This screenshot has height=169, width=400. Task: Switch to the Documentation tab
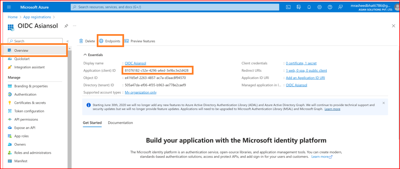click(x=120, y=123)
